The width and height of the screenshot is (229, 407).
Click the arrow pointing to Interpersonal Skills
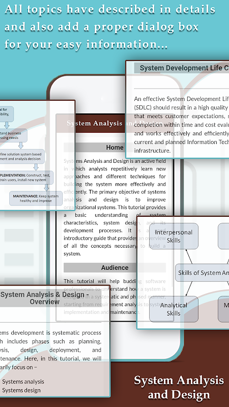click(189, 256)
